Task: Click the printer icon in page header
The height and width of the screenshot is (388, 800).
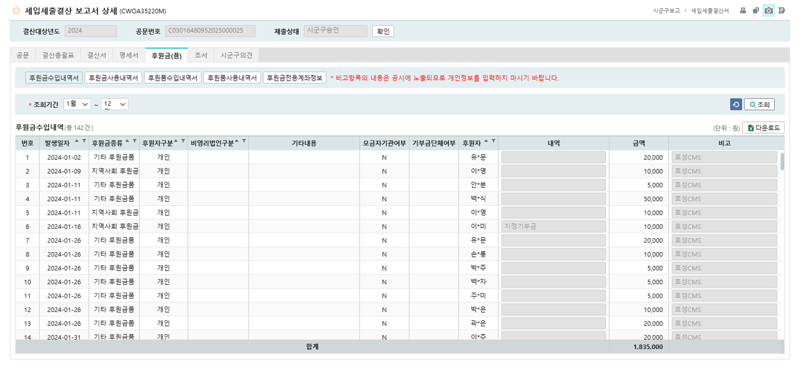Action: click(743, 10)
